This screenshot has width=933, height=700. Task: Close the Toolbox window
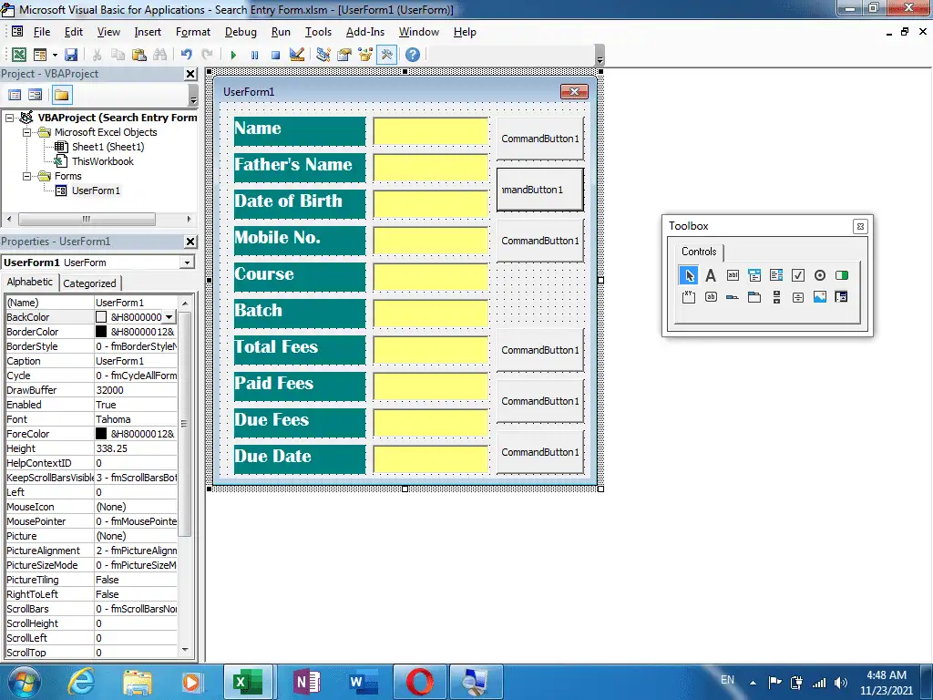pyautogui.click(x=860, y=226)
